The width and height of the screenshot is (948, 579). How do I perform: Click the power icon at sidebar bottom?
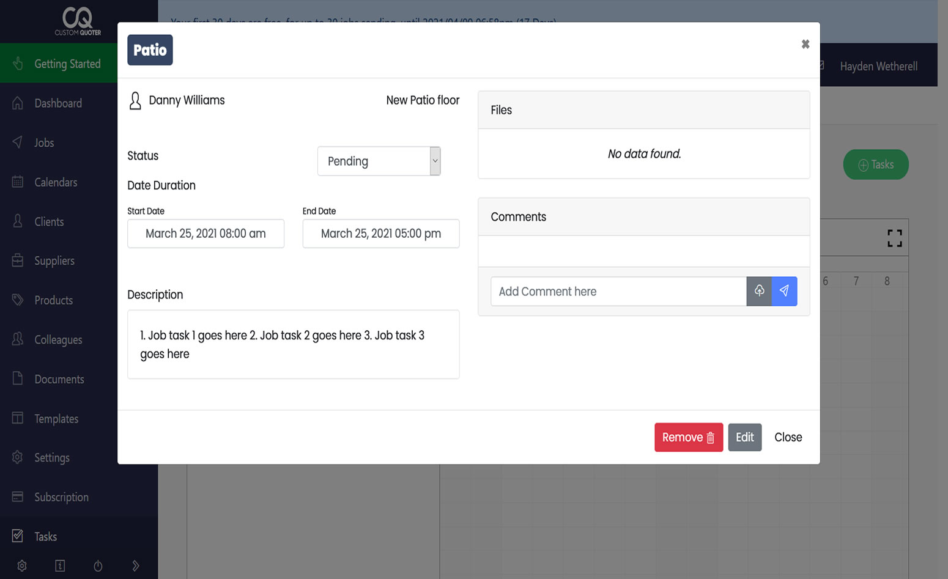click(x=98, y=566)
